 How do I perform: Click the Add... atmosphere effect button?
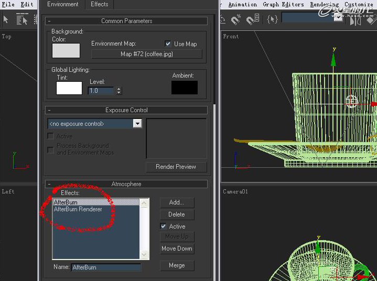coord(177,202)
